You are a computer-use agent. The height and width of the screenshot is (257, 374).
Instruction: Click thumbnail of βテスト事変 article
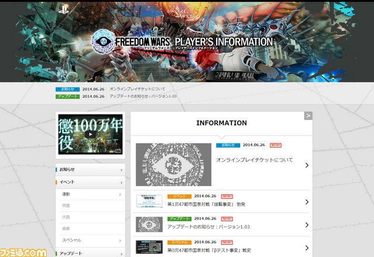pyautogui.click(x=150, y=247)
